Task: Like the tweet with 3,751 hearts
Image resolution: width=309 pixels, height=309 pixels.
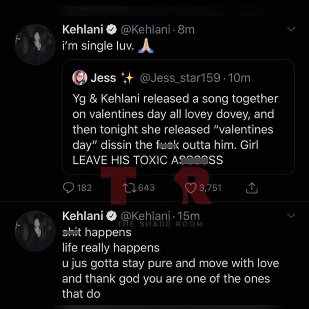Action: point(191,188)
